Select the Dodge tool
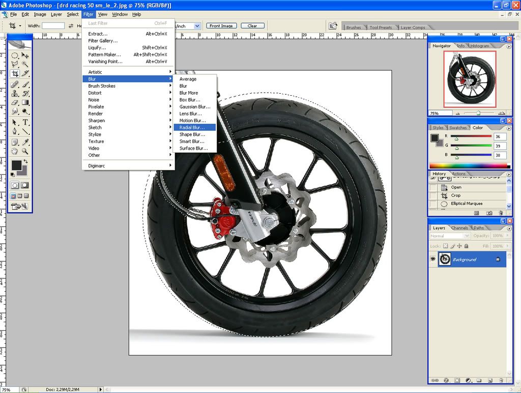 (25, 111)
